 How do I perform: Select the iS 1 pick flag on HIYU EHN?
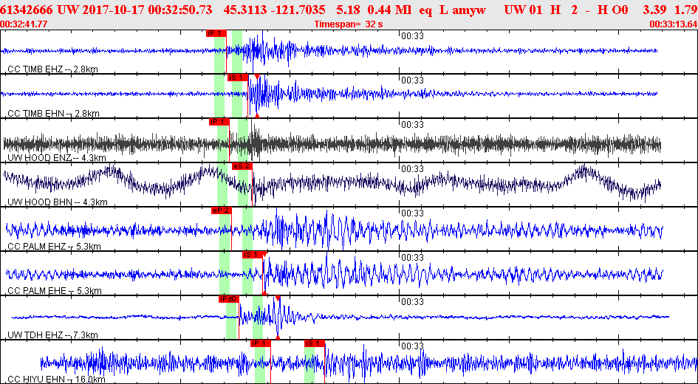(314, 343)
